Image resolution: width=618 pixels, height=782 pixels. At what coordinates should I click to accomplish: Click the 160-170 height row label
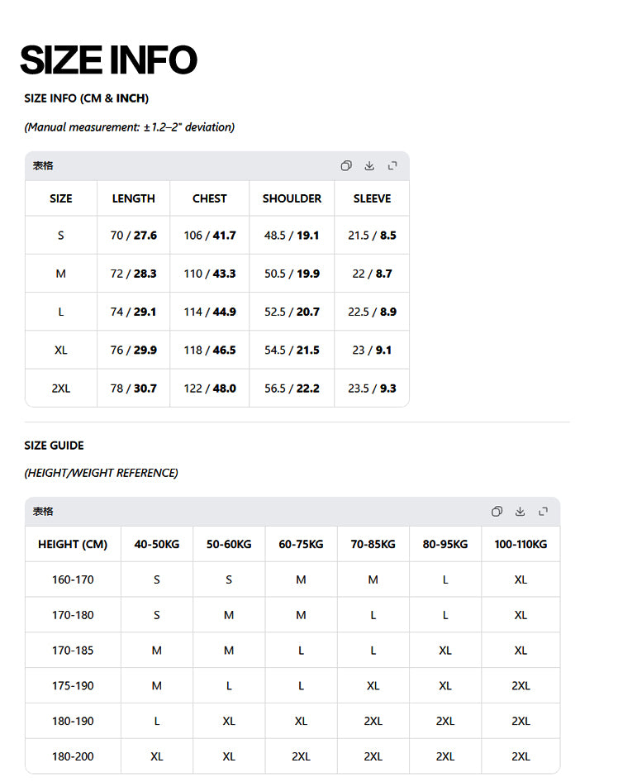73,579
